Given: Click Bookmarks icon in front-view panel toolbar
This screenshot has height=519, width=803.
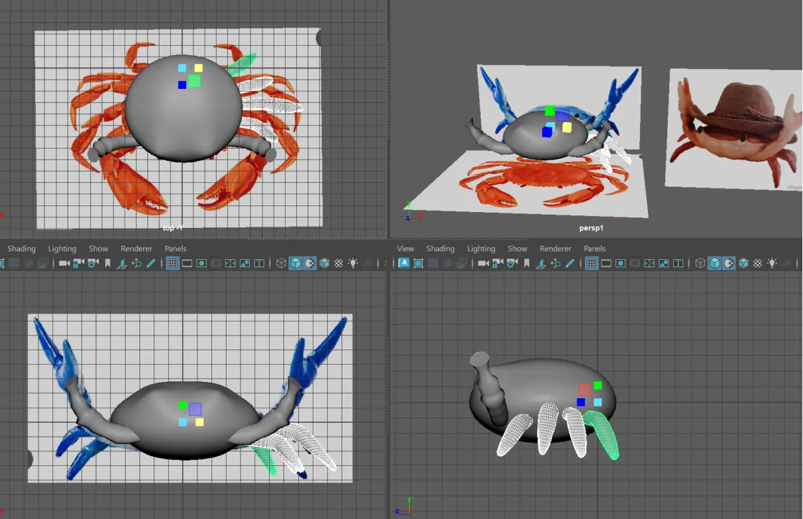Looking at the screenshot, I should [107, 263].
